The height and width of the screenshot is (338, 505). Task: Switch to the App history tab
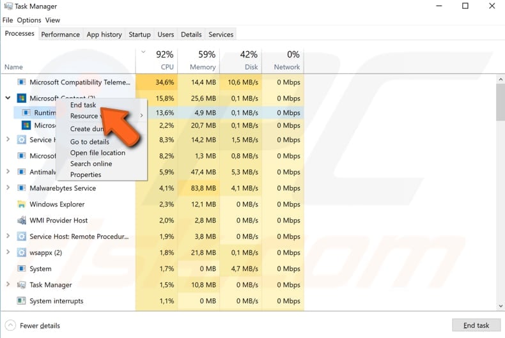tap(104, 35)
